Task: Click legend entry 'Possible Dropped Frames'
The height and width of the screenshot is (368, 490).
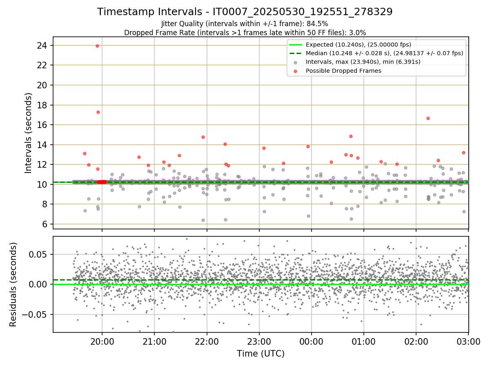Action: tap(343, 71)
